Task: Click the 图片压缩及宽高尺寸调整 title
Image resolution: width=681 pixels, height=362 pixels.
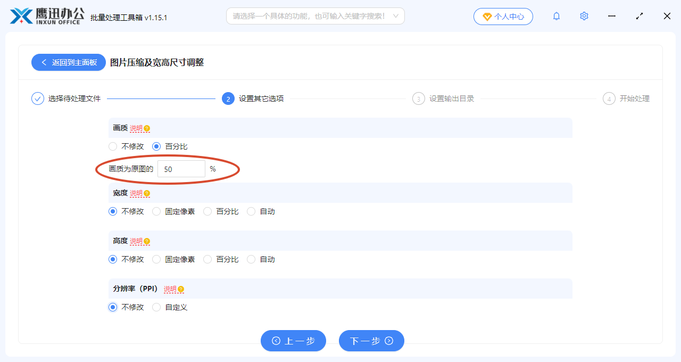Action: (x=157, y=62)
